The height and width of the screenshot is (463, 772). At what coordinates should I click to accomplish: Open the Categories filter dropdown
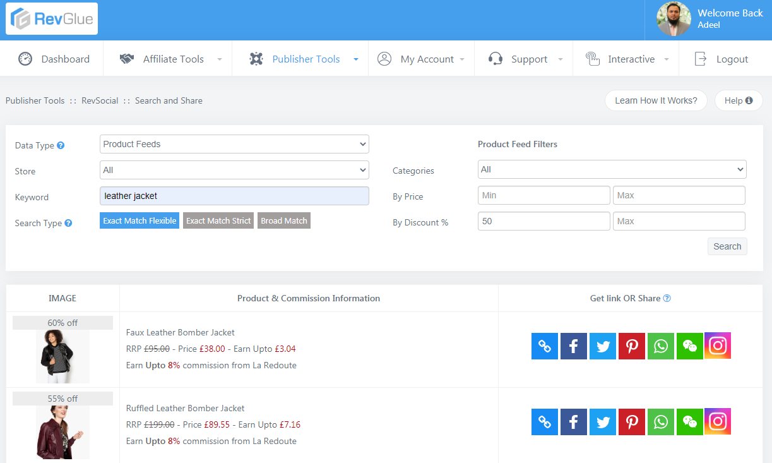pyautogui.click(x=611, y=169)
